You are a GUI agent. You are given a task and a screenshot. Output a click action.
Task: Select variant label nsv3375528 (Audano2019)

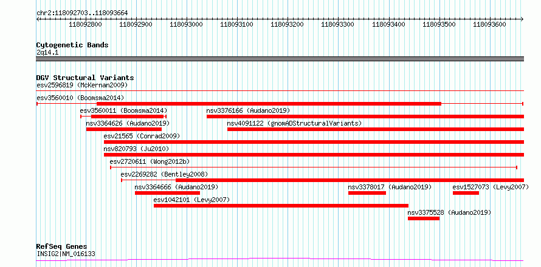[x=449, y=212]
